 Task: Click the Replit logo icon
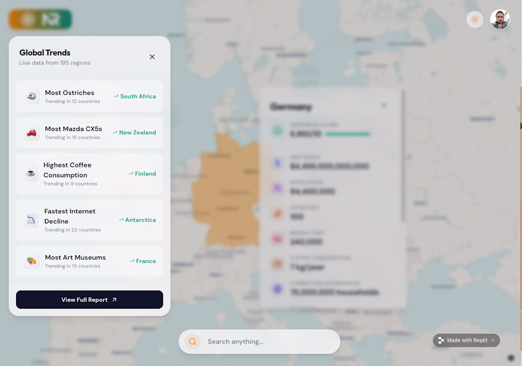(441, 340)
